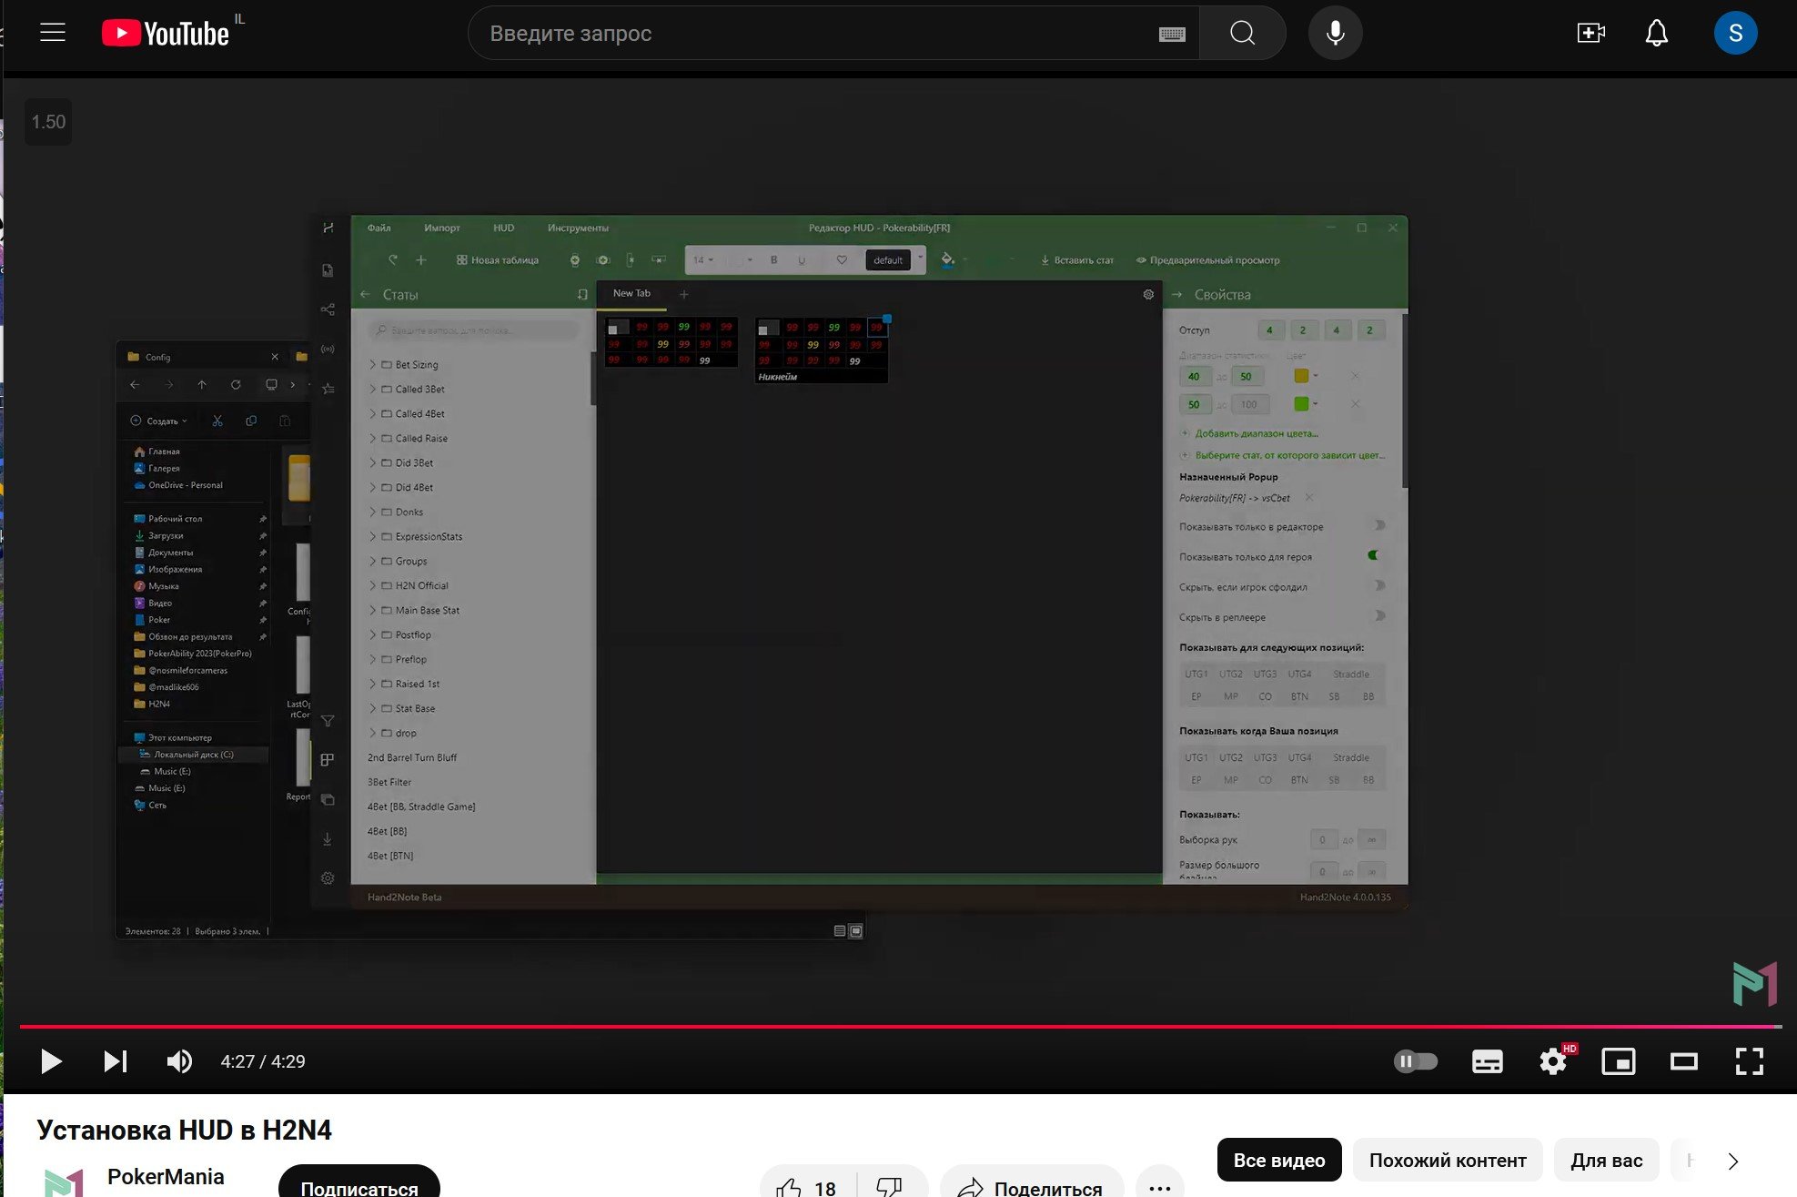Click the red video progress bar
This screenshot has width=1797, height=1197.
click(x=901, y=1027)
